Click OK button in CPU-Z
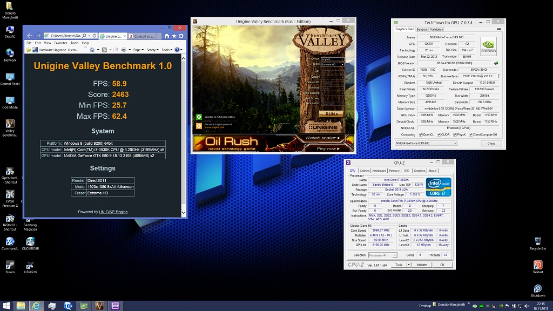The height and width of the screenshot is (311, 553). 442,265
